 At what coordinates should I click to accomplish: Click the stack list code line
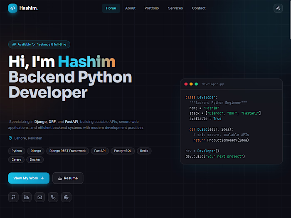[x=225, y=113]
